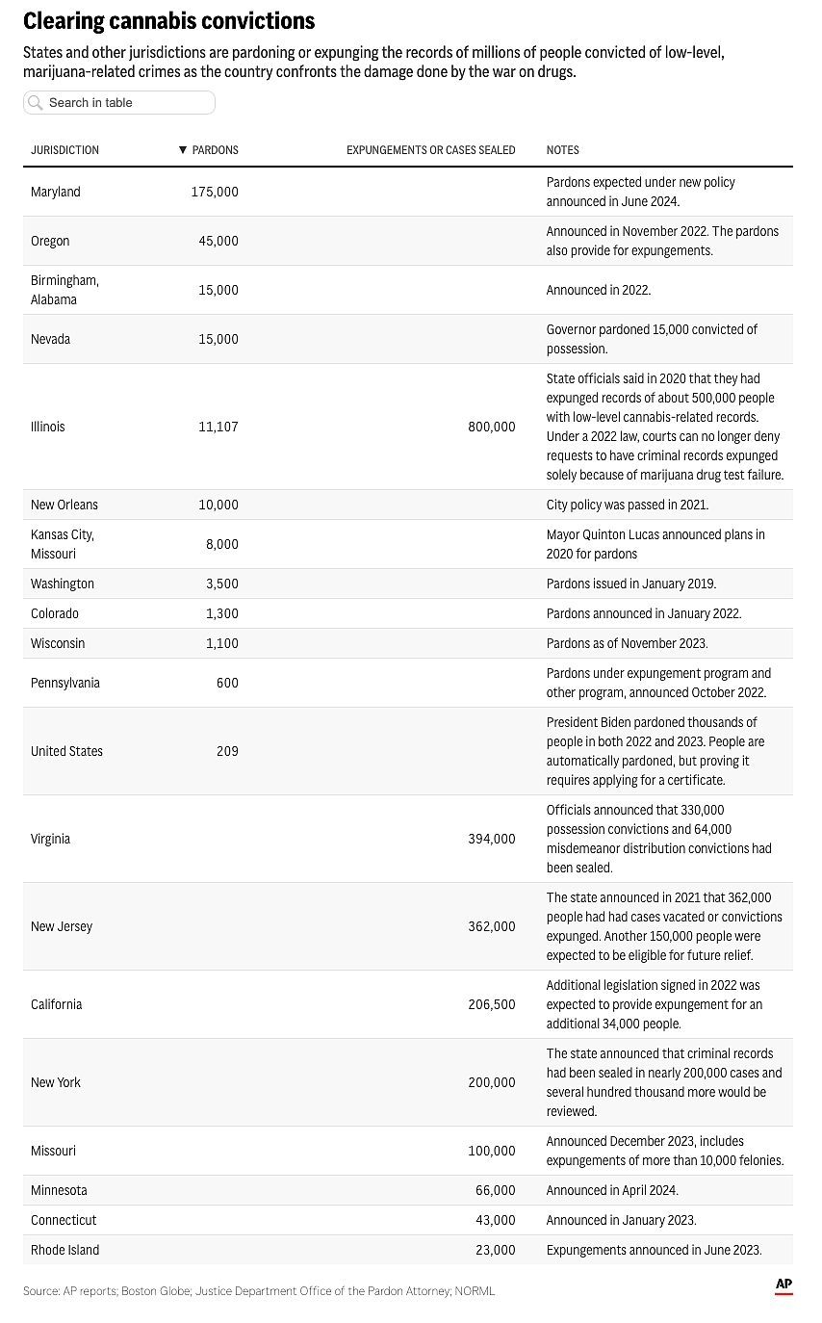
Task: Click California's 206,500 expungements value
Action: pos(492,1004)
